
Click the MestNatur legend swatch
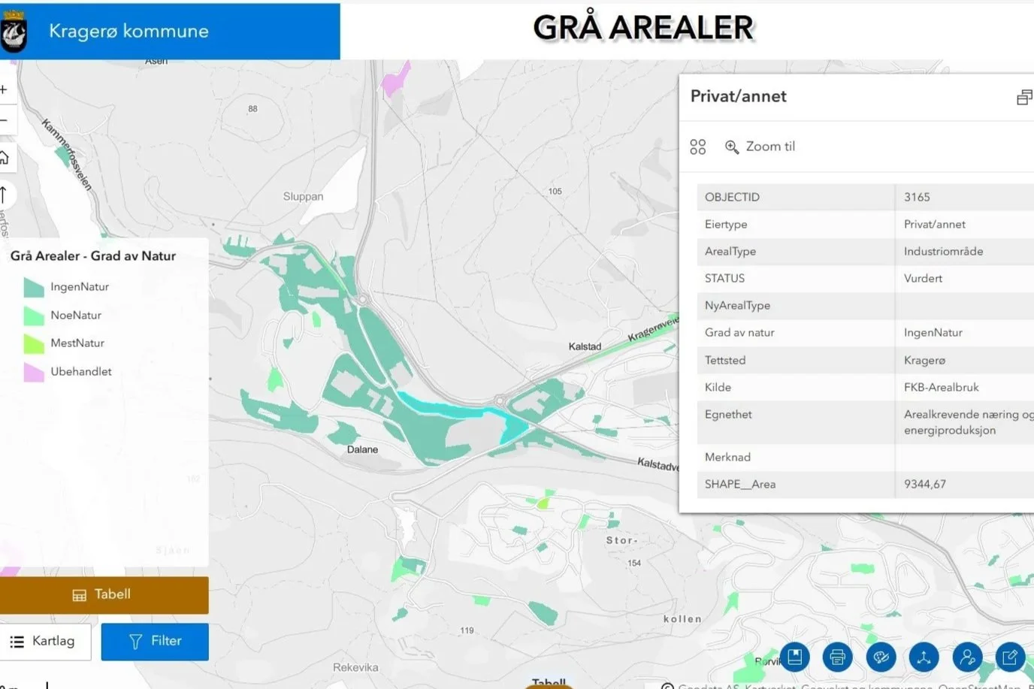pyautogui.click(x=34, y=343)
